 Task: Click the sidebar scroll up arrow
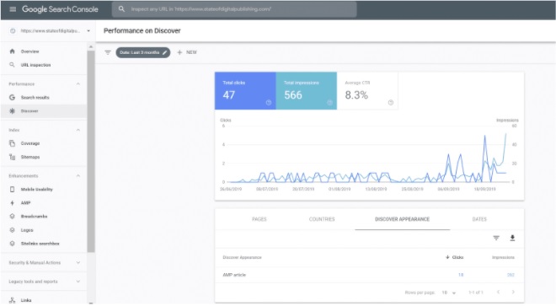(91, 47)
